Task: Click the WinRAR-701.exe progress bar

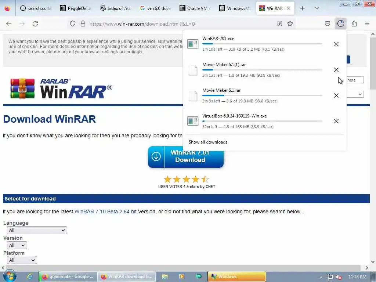Action: (262, 44)
